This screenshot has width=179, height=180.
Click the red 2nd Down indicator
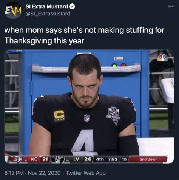pyautogui.click(x=148, y=160)
